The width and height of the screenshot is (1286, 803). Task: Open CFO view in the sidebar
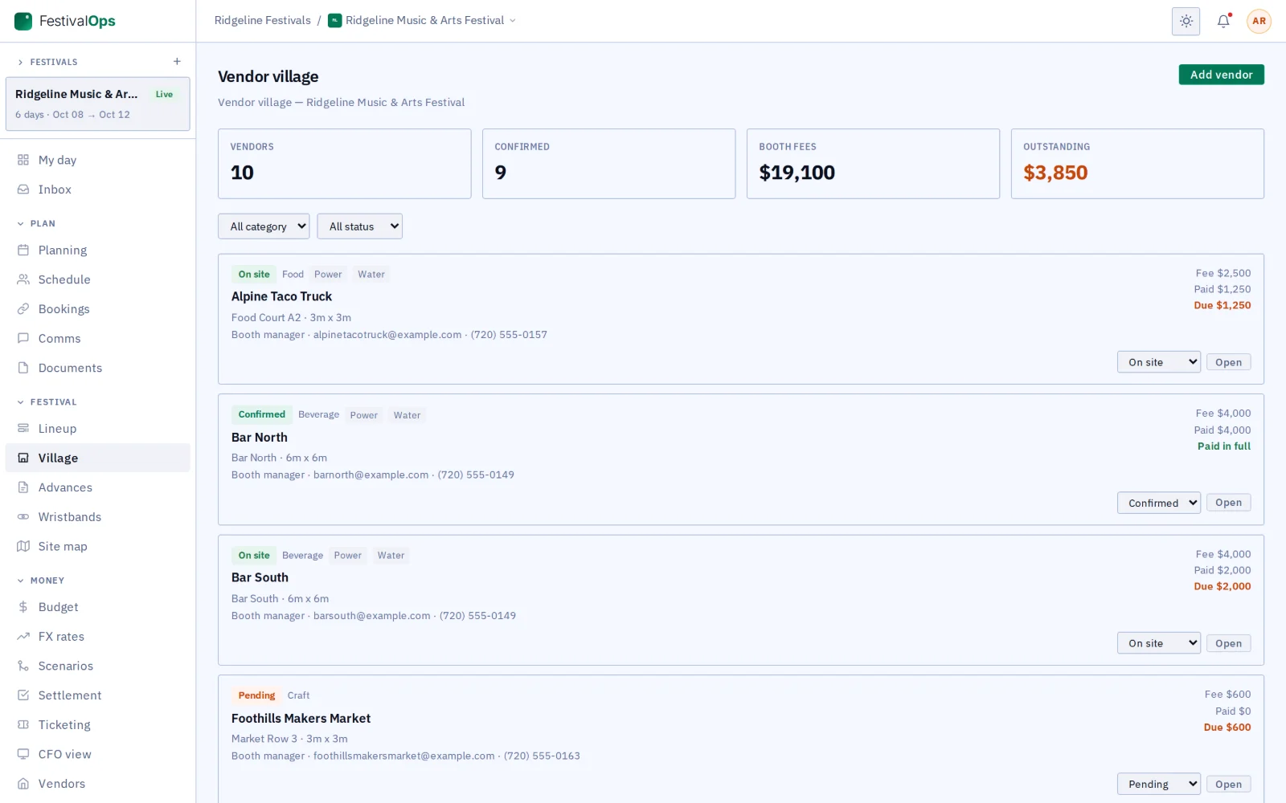click(x=98, y=754)
